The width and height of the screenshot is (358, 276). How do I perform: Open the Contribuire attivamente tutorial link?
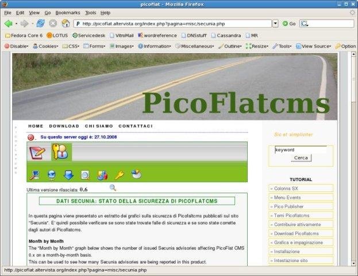coord(301,225)
